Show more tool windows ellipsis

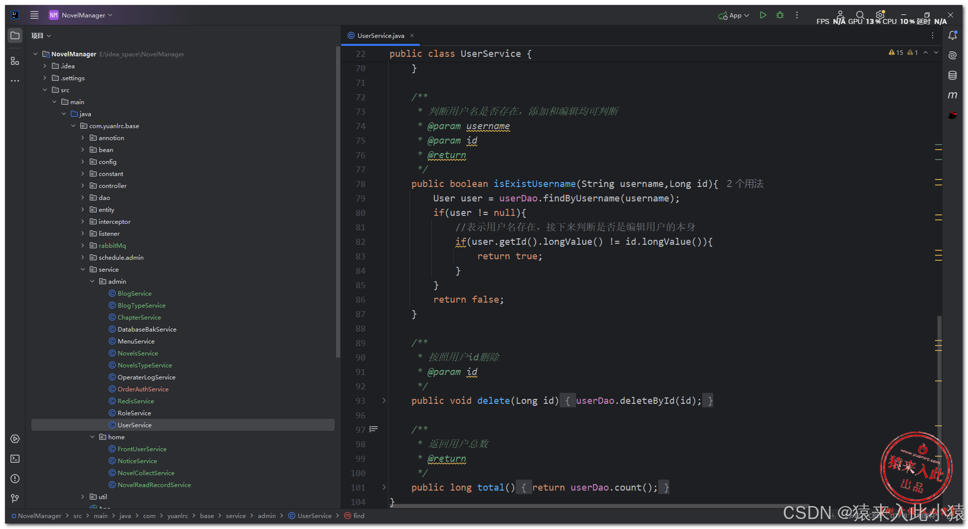click(x=15, y=80)
